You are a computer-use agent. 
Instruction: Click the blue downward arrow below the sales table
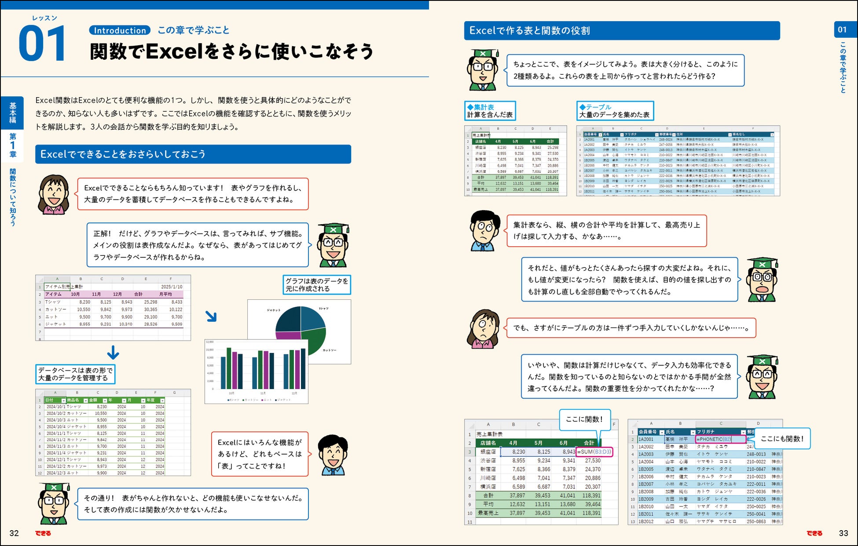(113, 353)
